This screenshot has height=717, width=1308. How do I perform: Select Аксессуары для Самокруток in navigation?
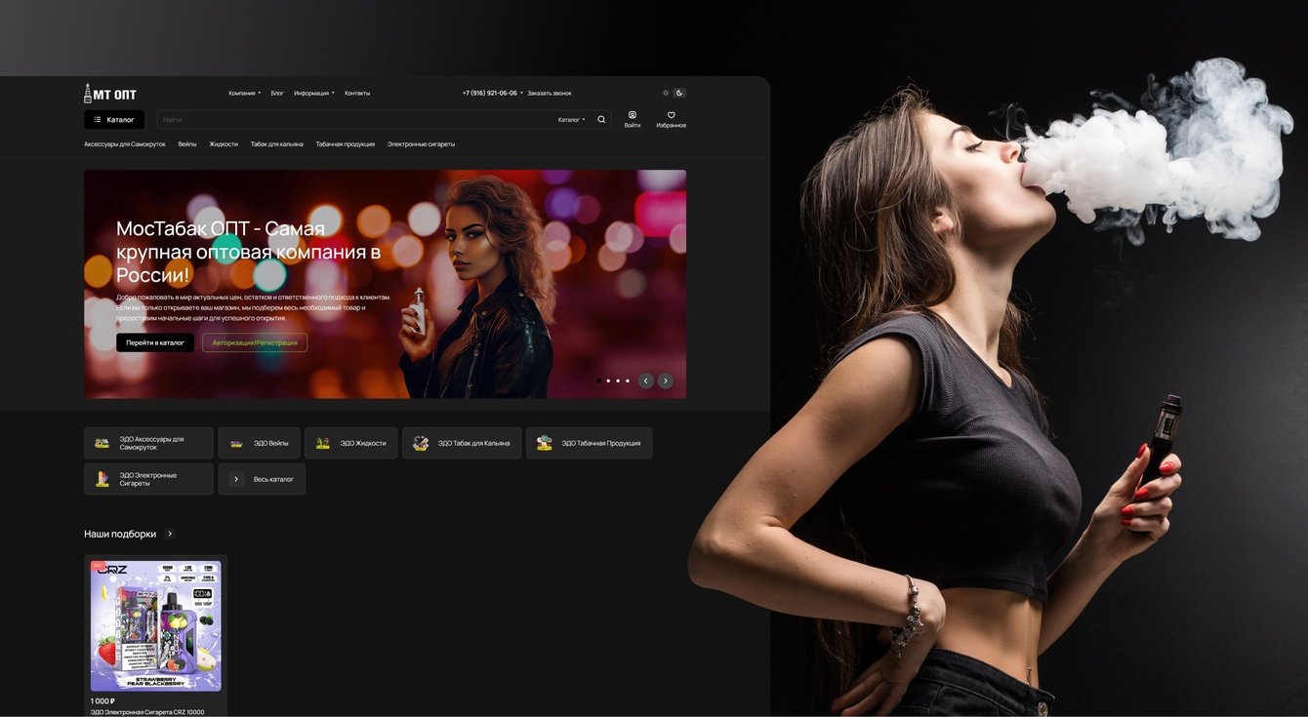tap(125, 144)
